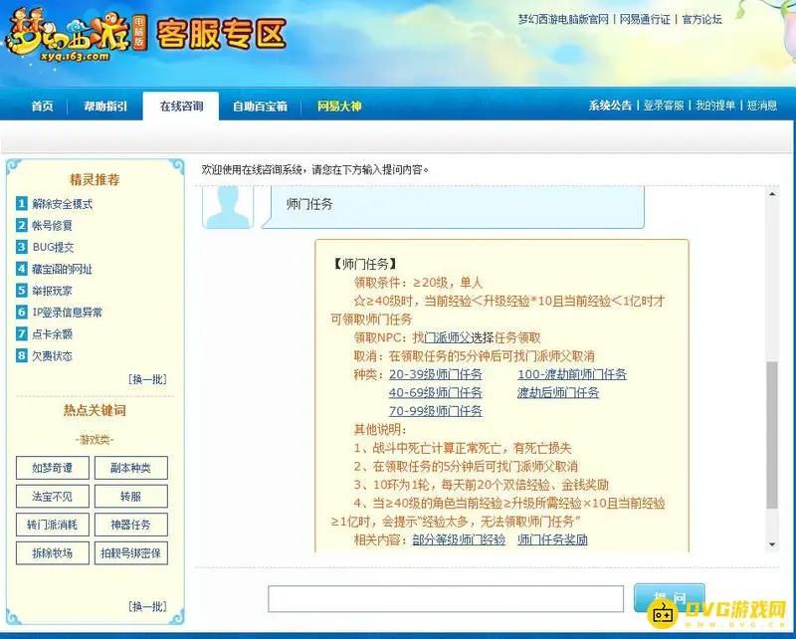Viewport: 796px width, 639px height.
Task: Click the 神器任务 keyword button
Action: tap(131, 525)
